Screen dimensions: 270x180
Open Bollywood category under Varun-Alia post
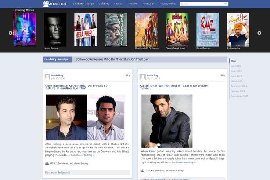[x=63, y=173]
